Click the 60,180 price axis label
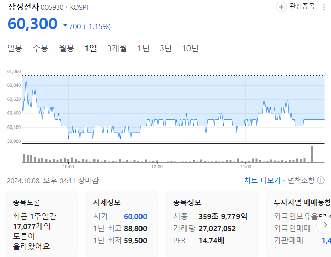The height and width of the screenshot is (257, 331). point(14,127)
